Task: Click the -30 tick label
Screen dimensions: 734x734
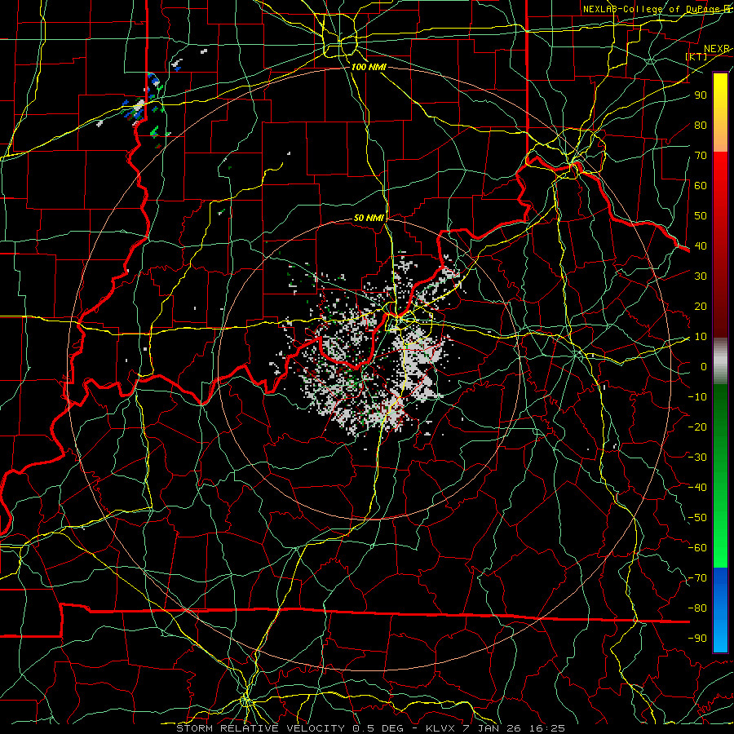Action: click(697, 458)
